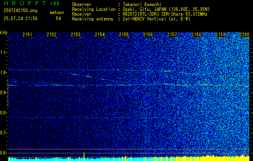
Task: Click the antenna text 2el-HB9CV Vertical
Action: pos(144,19)
